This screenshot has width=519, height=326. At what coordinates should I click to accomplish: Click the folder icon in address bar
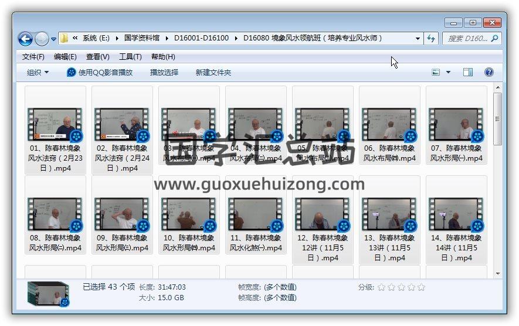[x=65, y=38]
